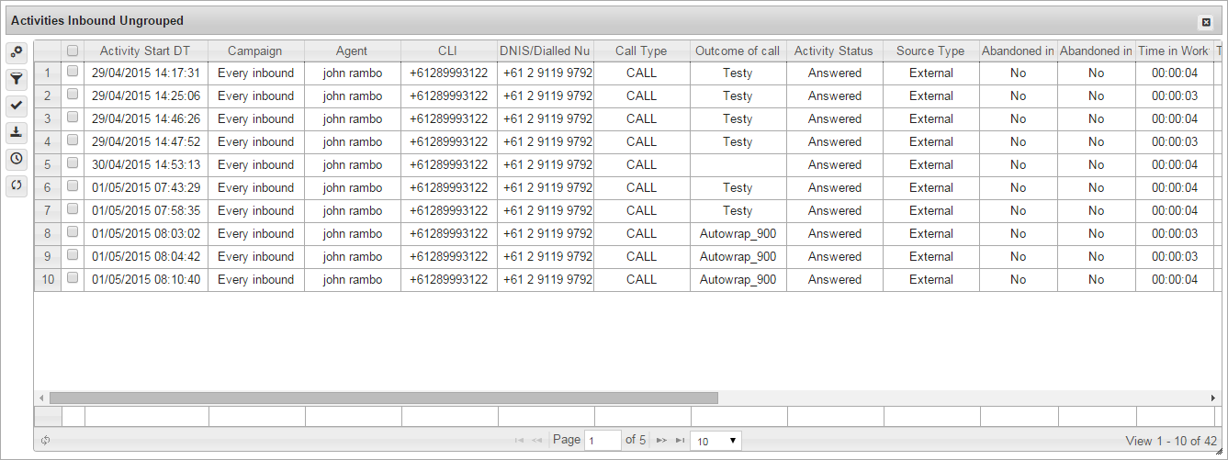Click the download export icon

tap(17, 132)
